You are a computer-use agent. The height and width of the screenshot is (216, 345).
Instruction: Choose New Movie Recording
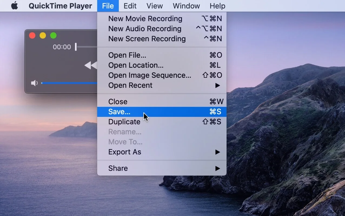(x=162, y=19)
